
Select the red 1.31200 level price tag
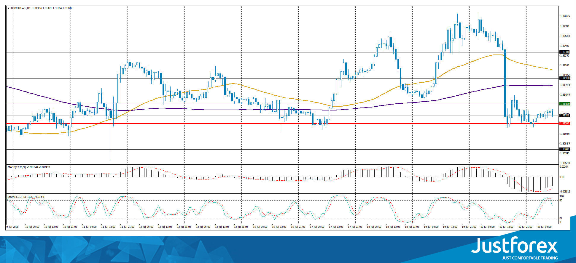tap(564, 123)
